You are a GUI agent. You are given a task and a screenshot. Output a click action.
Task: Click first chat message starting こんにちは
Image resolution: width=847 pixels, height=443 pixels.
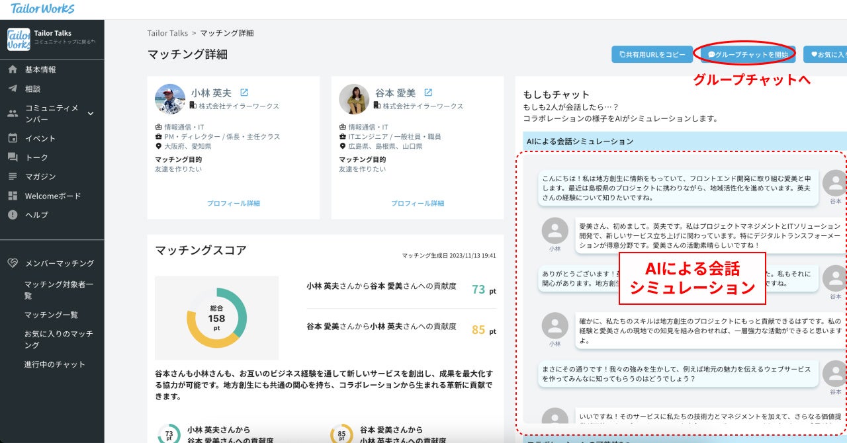coord(678,188)
